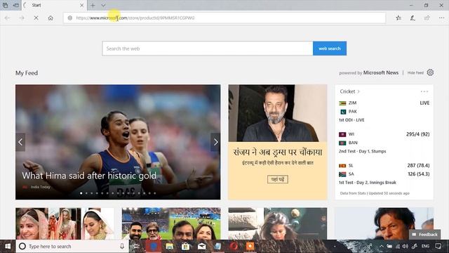Viewport: 449px width, 253px height.
Task: Click SL score 287 (78.4)
Action: pyautogui.click(x=418, y=166)
